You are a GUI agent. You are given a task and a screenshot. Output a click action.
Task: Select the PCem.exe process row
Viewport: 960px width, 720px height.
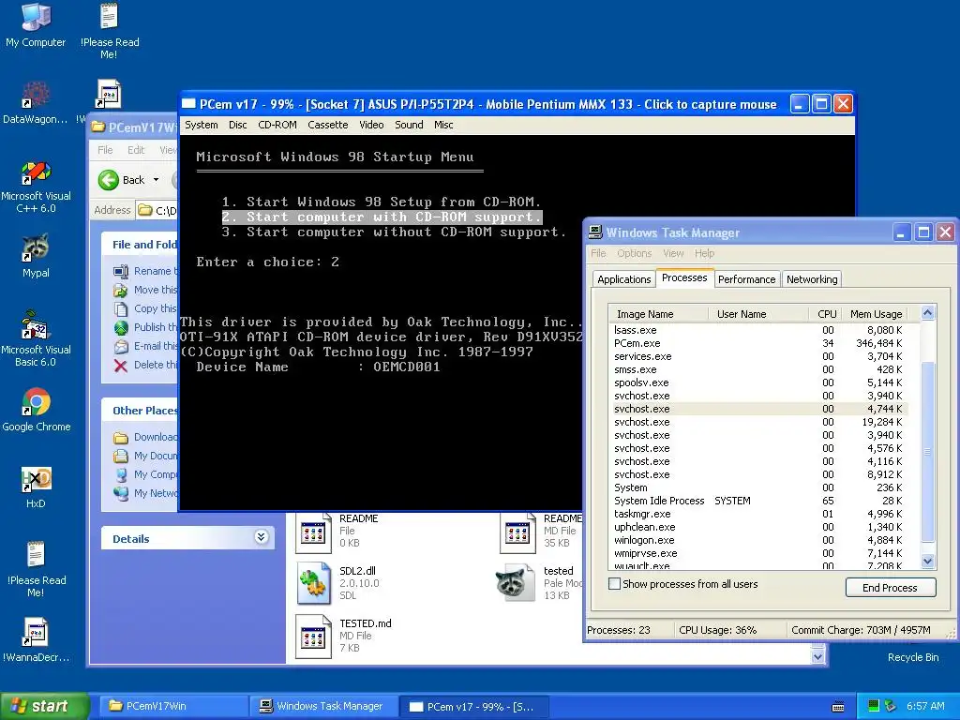tap(757, 343)
